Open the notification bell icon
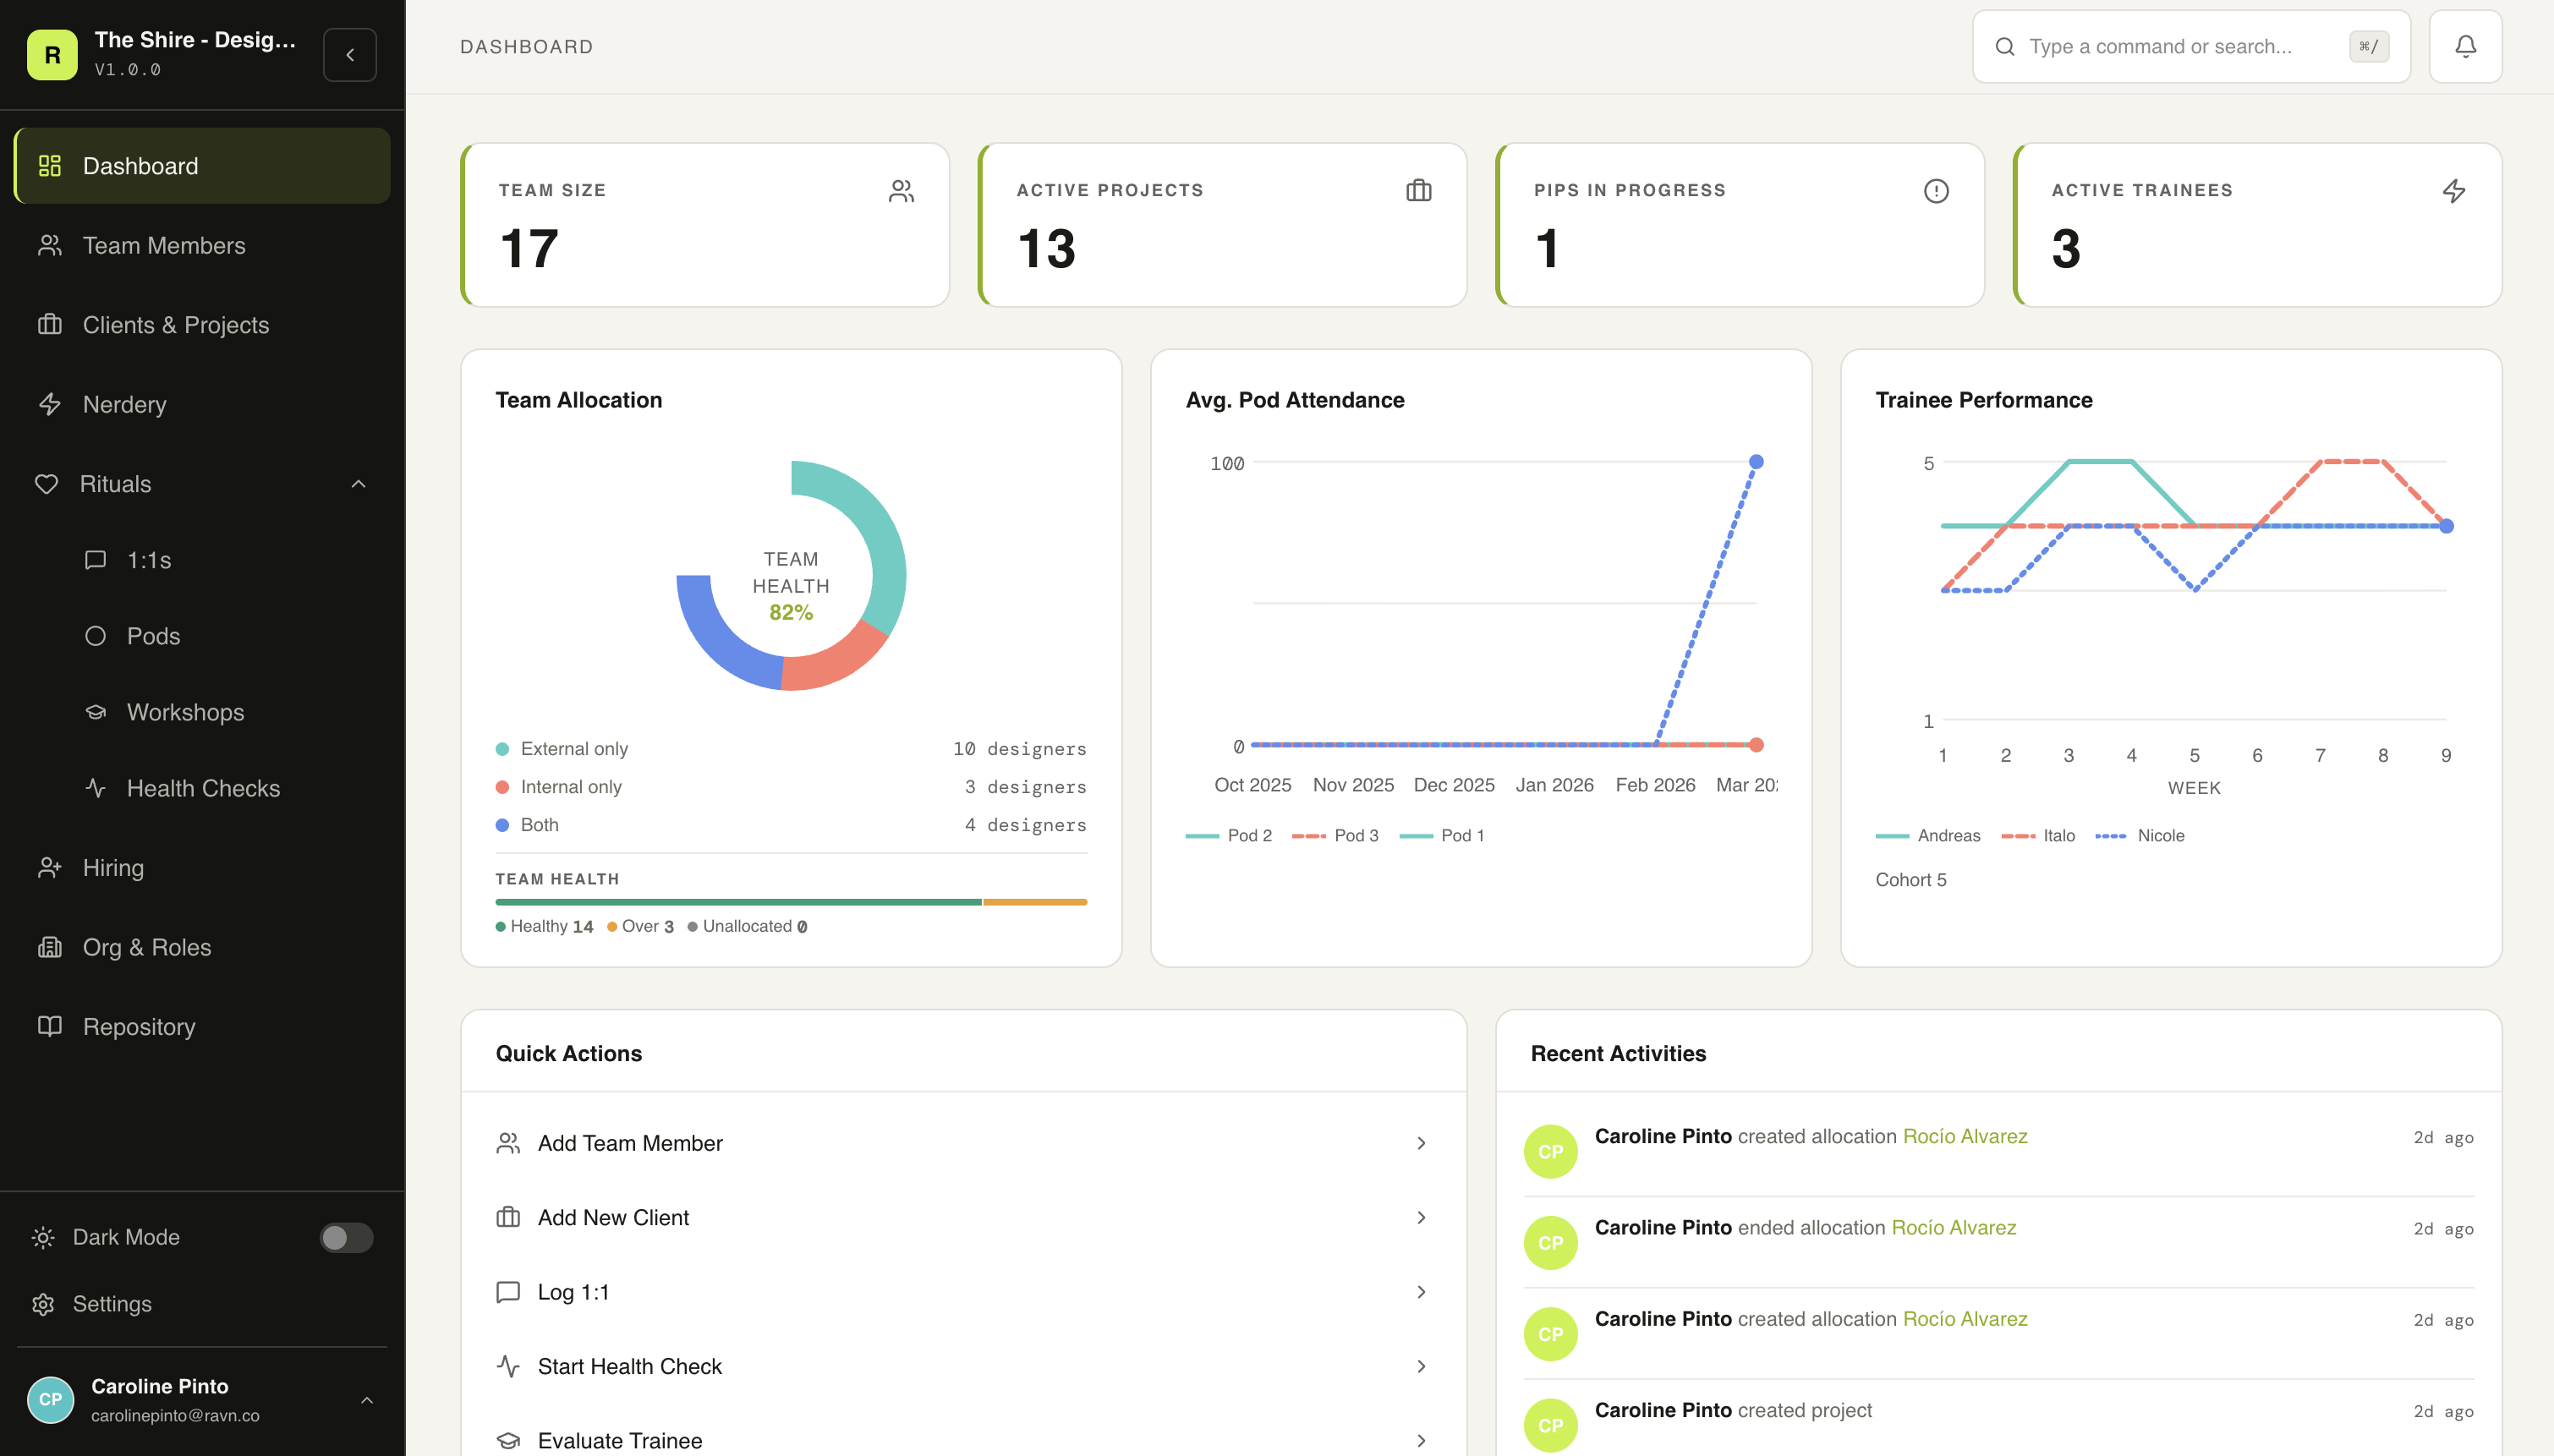2554x1456 pixels. 2464,46
